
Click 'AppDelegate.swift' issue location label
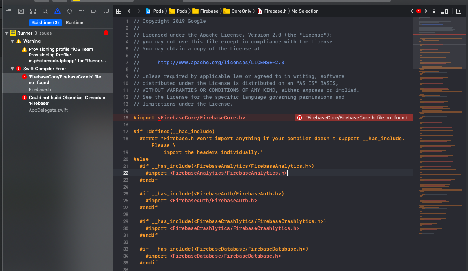tap(48, 110)
